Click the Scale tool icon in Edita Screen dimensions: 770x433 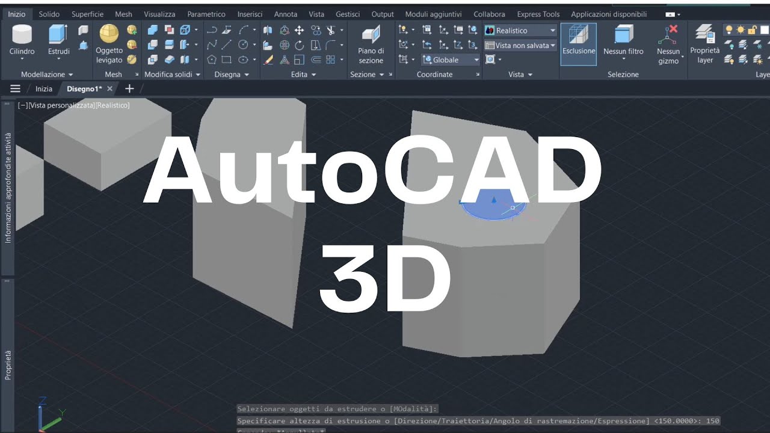pos(299,60)
